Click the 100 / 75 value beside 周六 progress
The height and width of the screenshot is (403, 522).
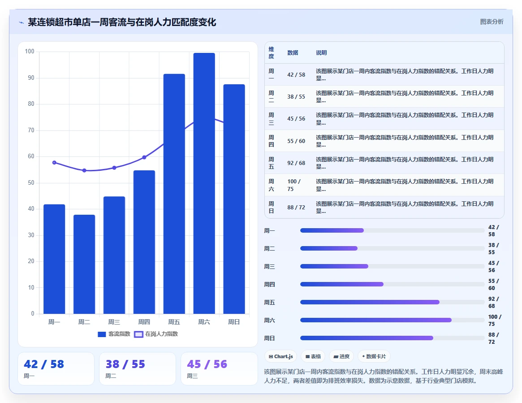[495, 320]
